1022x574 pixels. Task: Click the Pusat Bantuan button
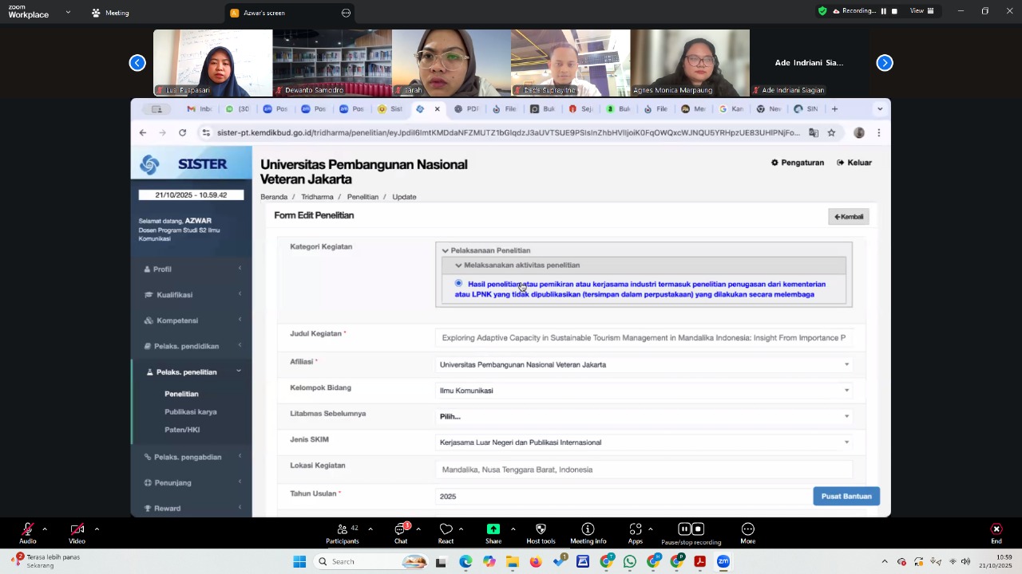point(846,496)
